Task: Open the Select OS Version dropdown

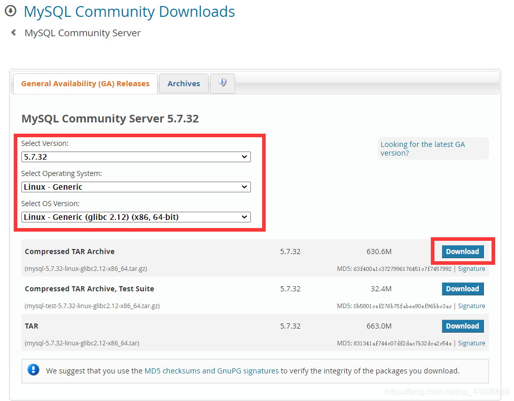Action: point(136,217)
